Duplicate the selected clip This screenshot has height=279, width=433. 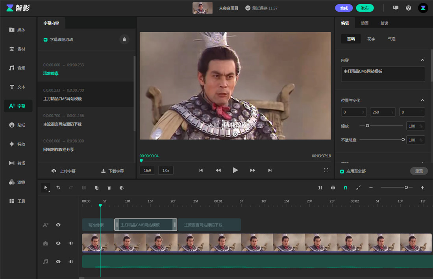click(x=97, y=188)
